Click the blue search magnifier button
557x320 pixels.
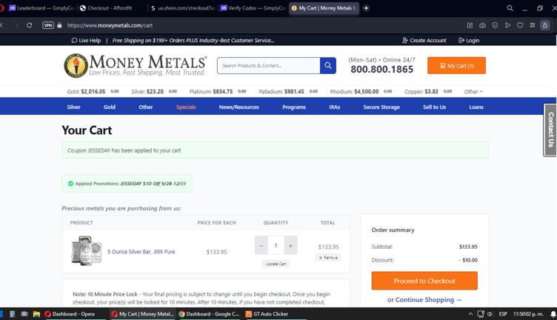point(328,66)
